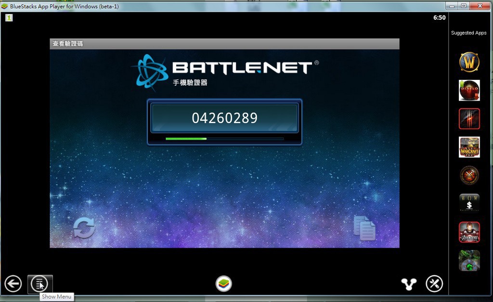
Task: Open the green orb suggested app icon
Action: (x=469, y=260)
